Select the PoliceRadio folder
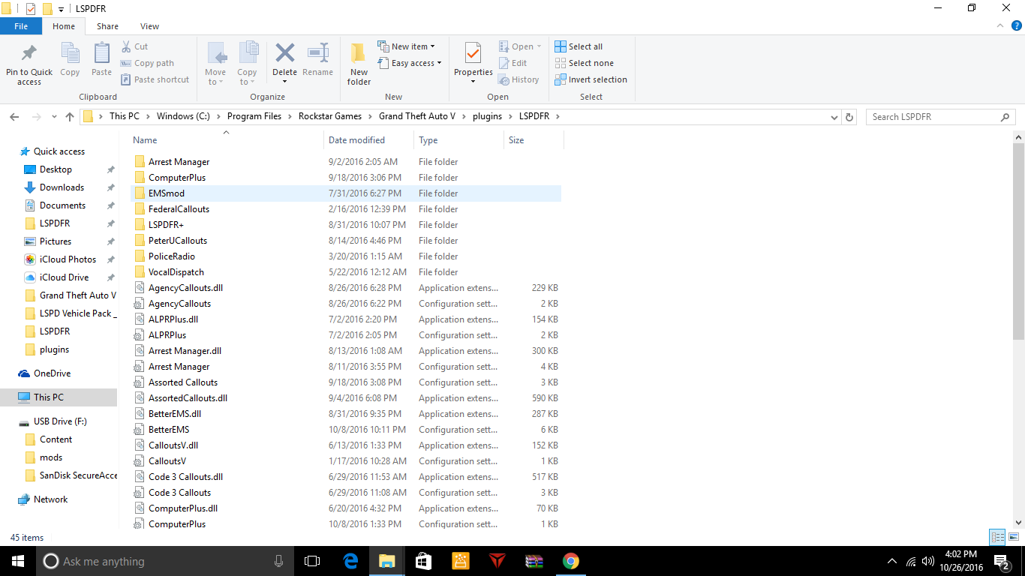Viewport: 1025px width, 576px height. tap(346, 256)
